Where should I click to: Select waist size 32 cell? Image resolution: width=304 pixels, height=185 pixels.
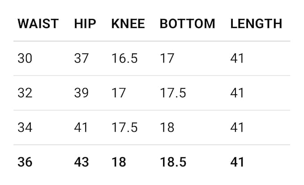tap(25, 92)
